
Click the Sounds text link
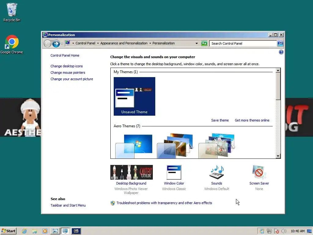217,183
